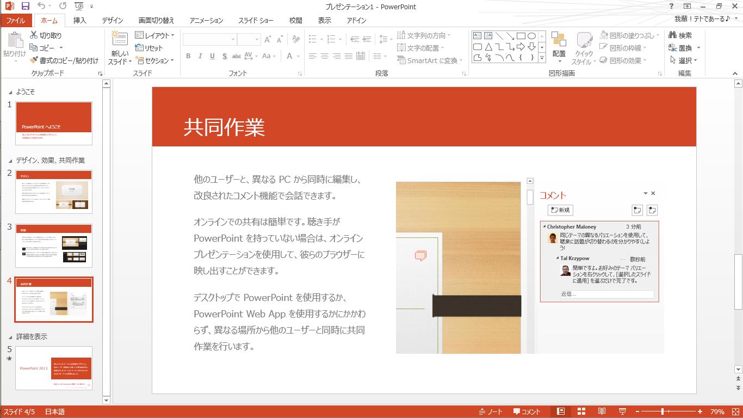
Task: Collapse the 詳細を表示 section in slide panel
Action: tap(10, 337)
